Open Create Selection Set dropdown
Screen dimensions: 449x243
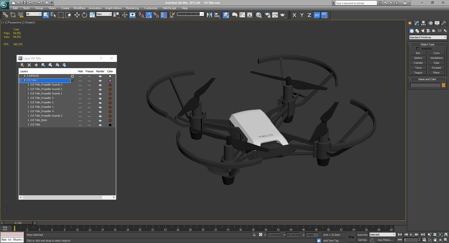click(190, 14)
